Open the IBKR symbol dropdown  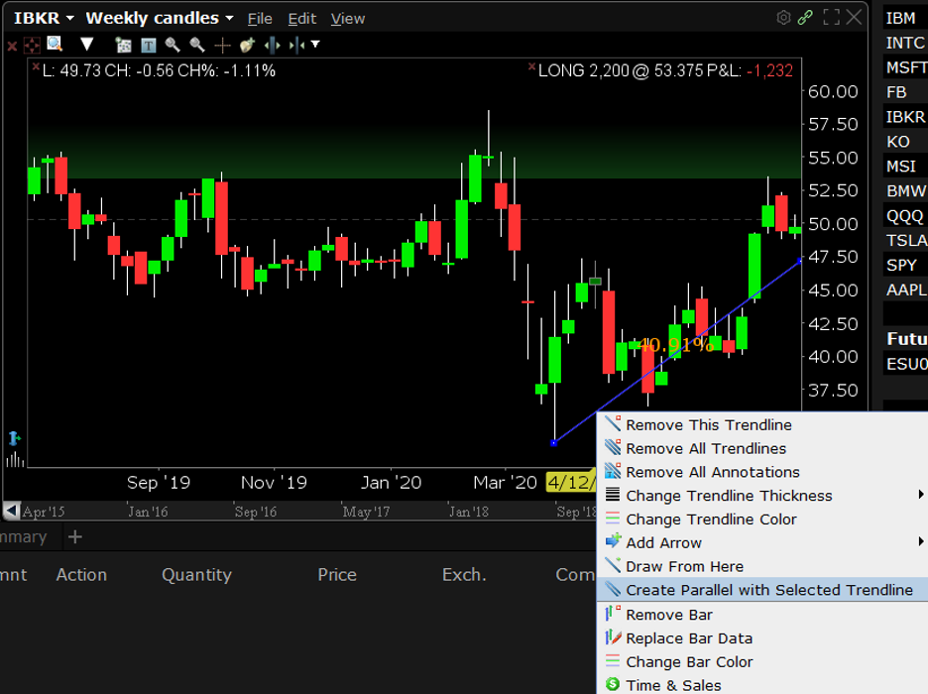[x=44, y=18]
